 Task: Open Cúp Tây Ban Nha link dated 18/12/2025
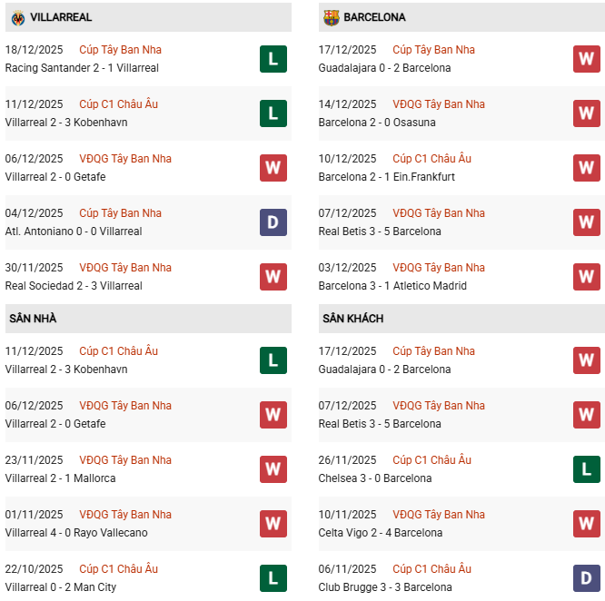120,50
